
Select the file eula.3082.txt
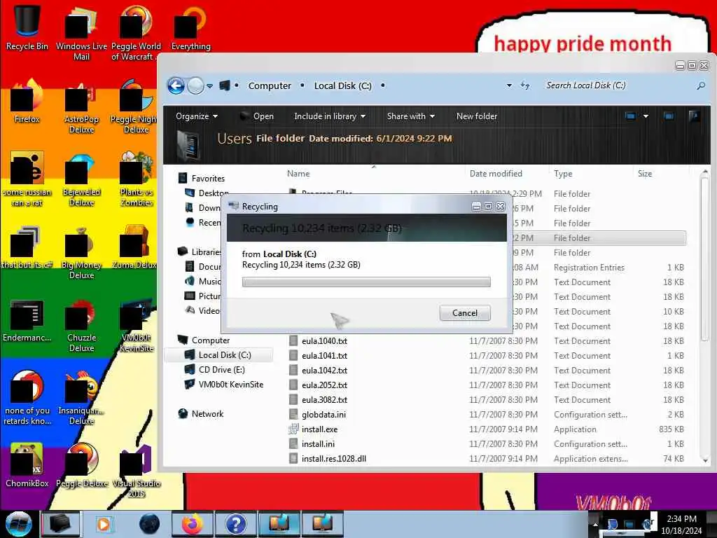pyautogui.click(x=324, y=399)
